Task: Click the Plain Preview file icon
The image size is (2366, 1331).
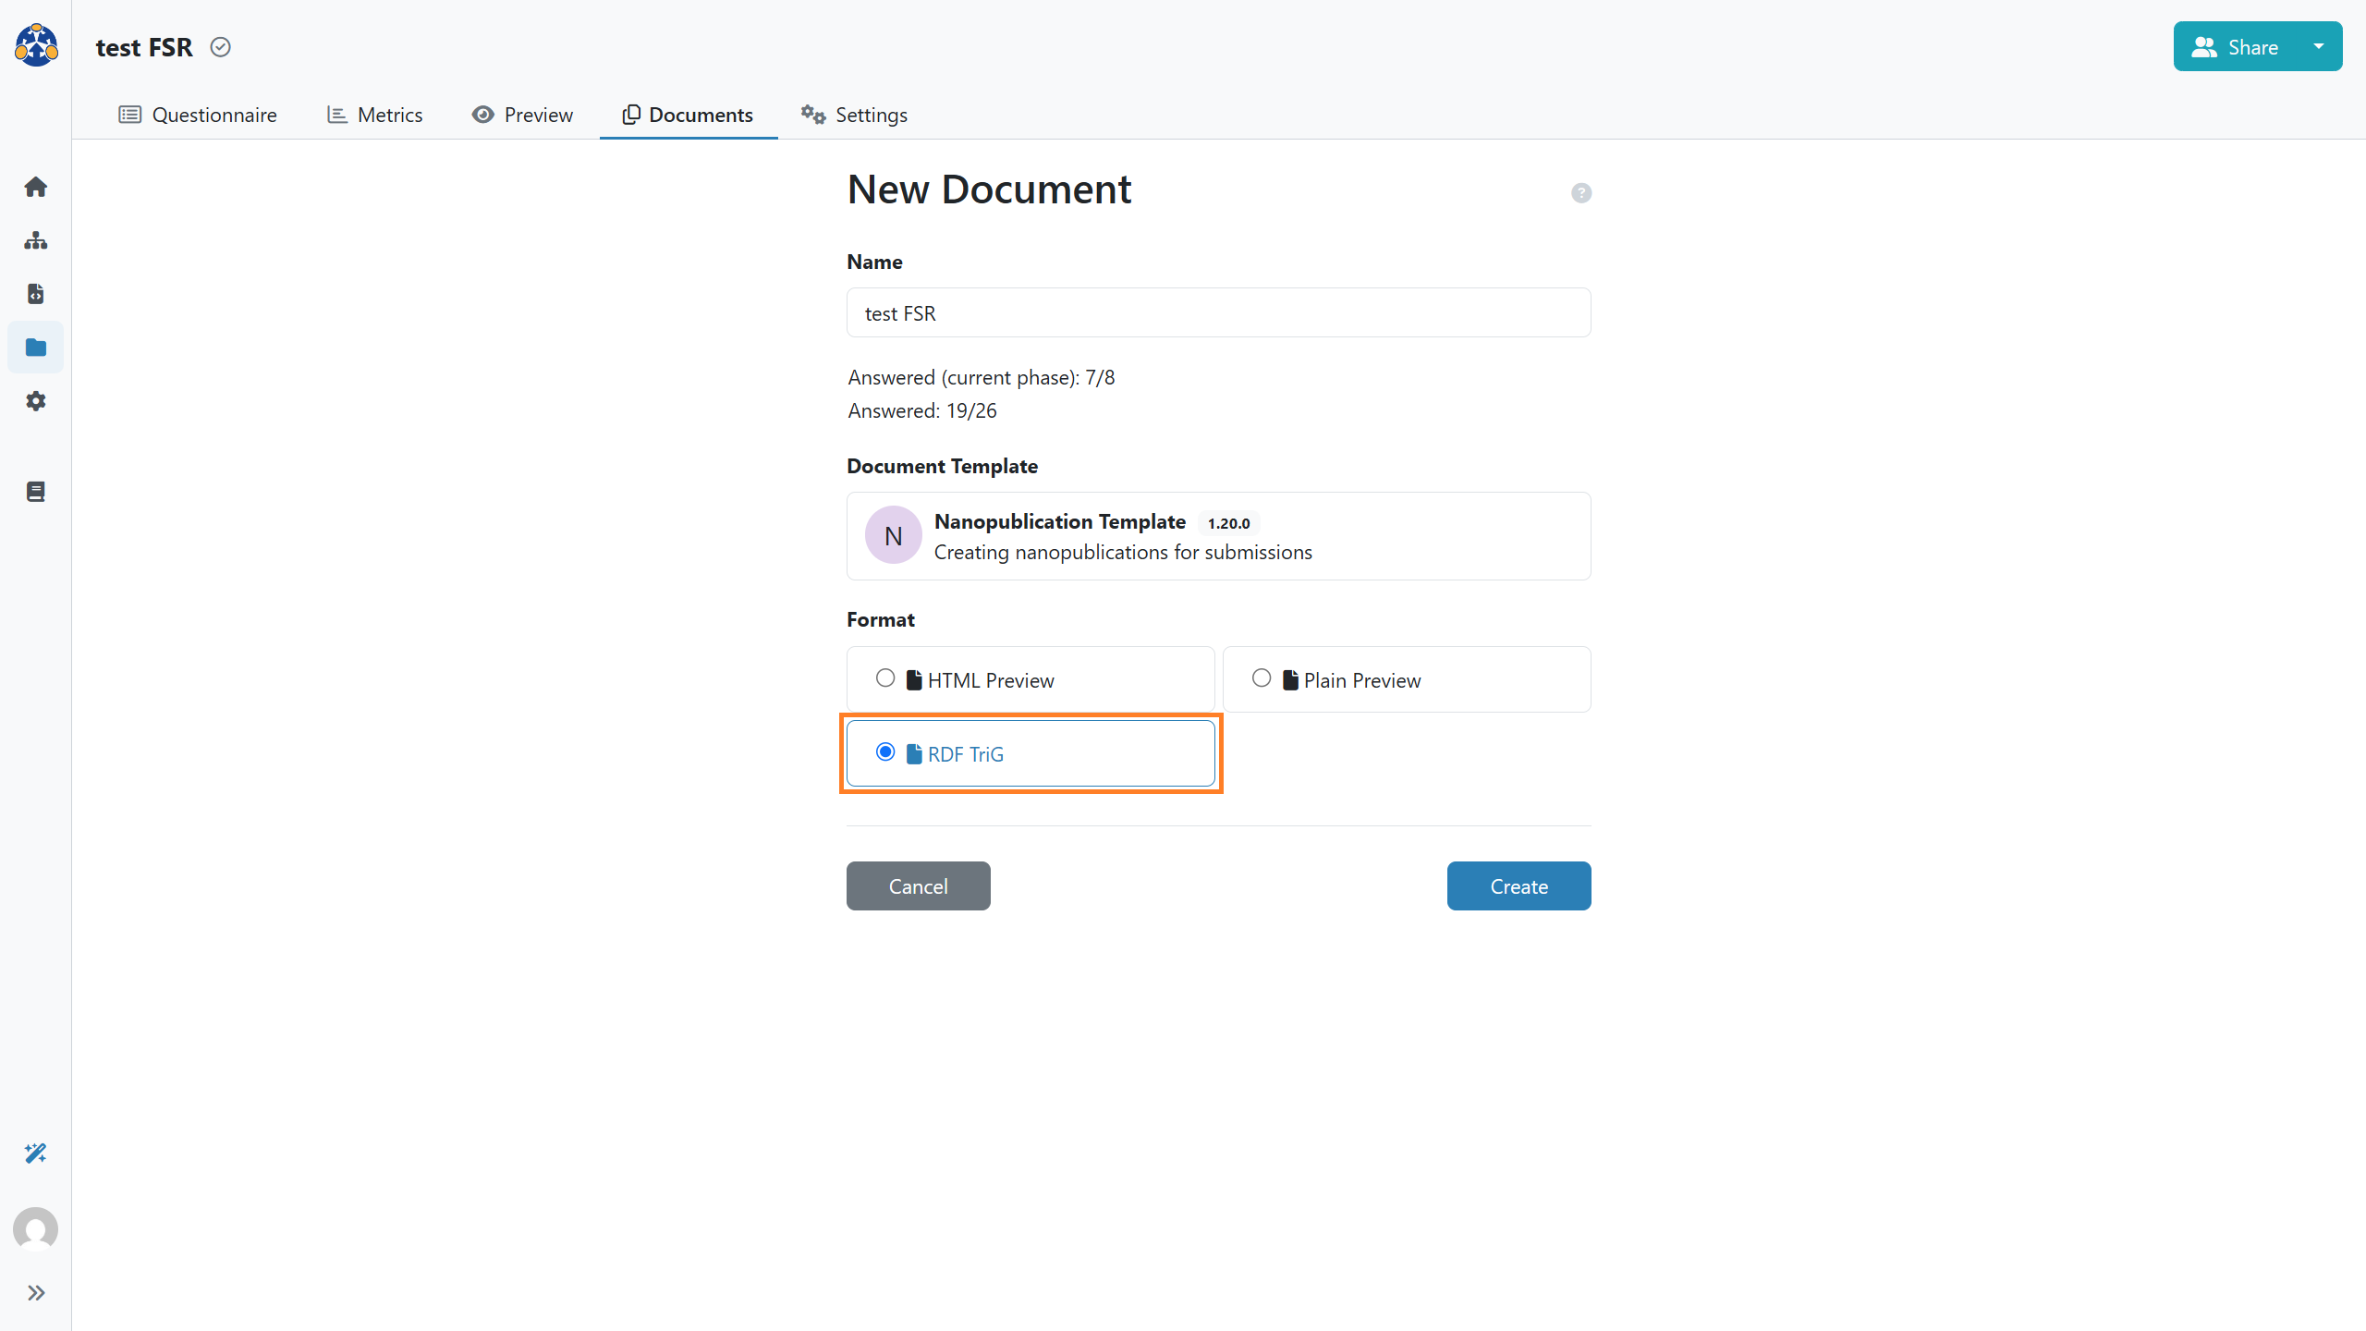Action: click(x=1290, y=680)
